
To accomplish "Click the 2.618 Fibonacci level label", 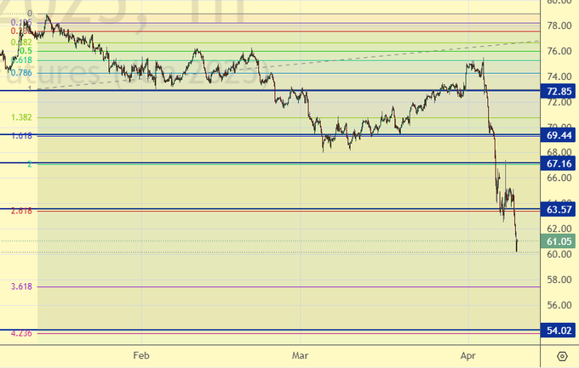I will click(x=21, y=210).
